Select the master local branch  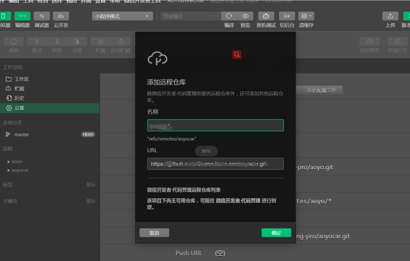coord(50,135)
